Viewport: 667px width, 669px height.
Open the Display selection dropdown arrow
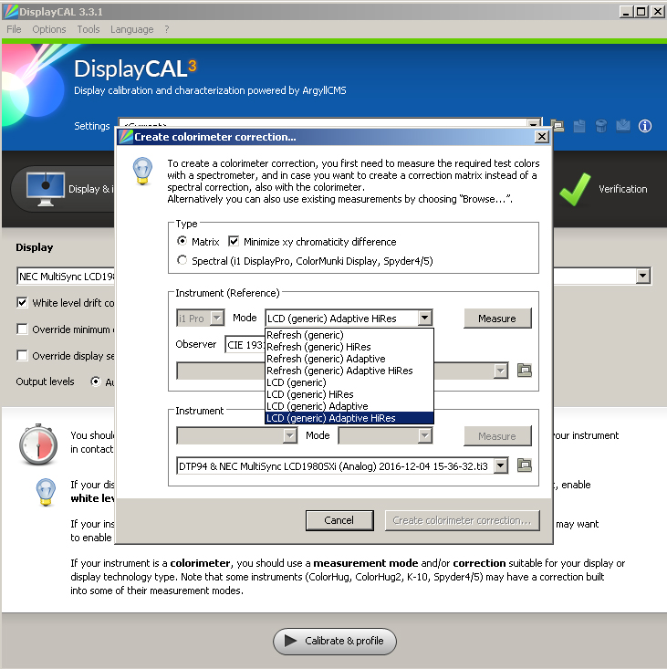(643, 276)
